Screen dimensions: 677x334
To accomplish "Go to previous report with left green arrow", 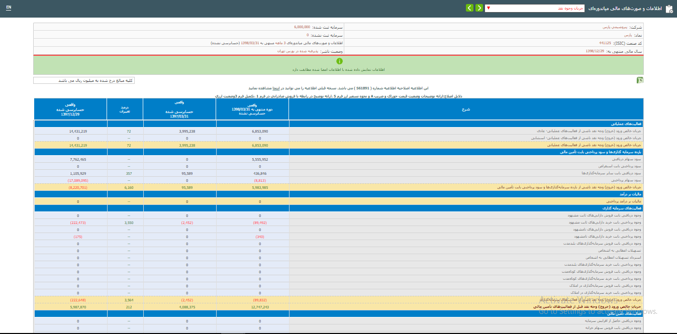I will (x=469, y=8).
